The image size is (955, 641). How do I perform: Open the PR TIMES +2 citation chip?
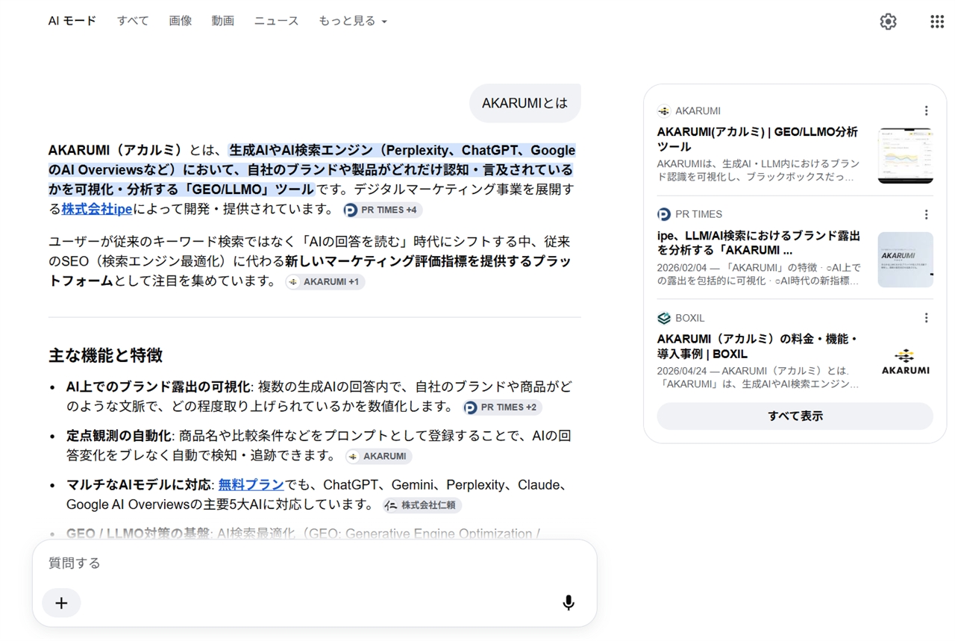coord(502,407)
